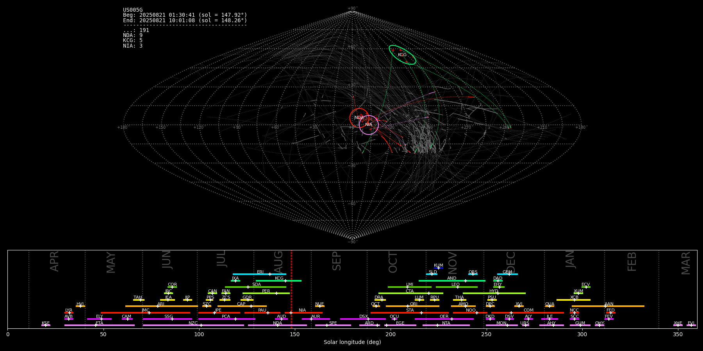Select the JMC red shower bar
Image resolution: width=703 pixels, height=351 pixels.
click(146, 313)
